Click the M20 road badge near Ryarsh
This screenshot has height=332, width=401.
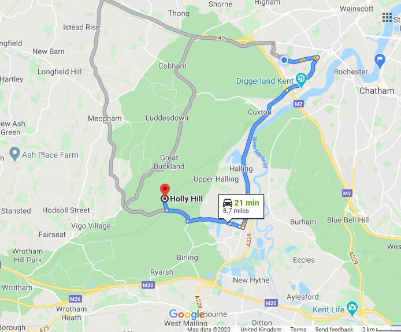point(148,285)
